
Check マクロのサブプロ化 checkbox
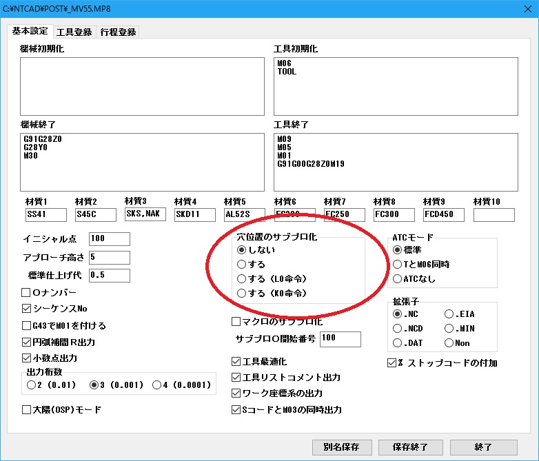(236, 321)
